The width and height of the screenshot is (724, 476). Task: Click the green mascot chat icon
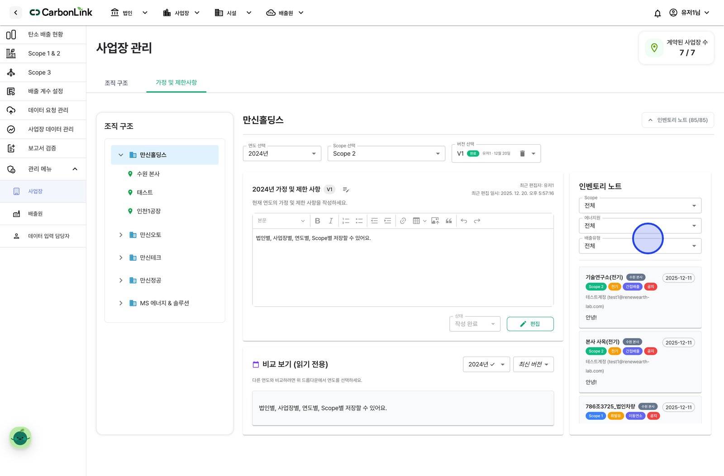click(20, 438)
